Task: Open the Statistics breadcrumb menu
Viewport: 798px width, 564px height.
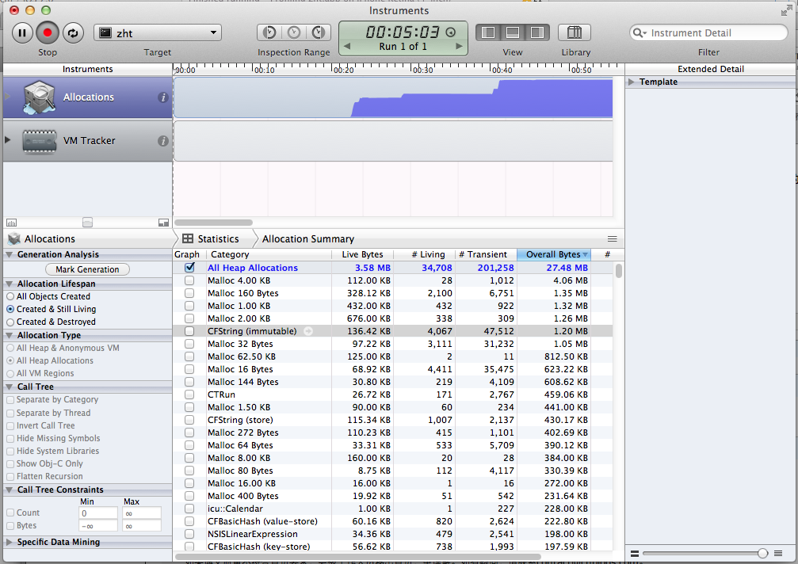Action: [218, 239]
